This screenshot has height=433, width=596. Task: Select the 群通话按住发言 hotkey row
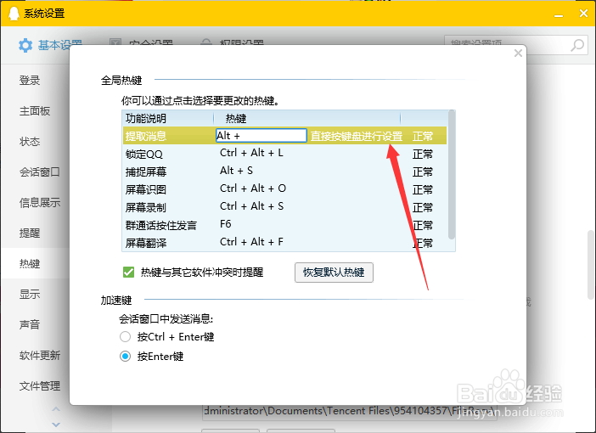click(284, 225)
